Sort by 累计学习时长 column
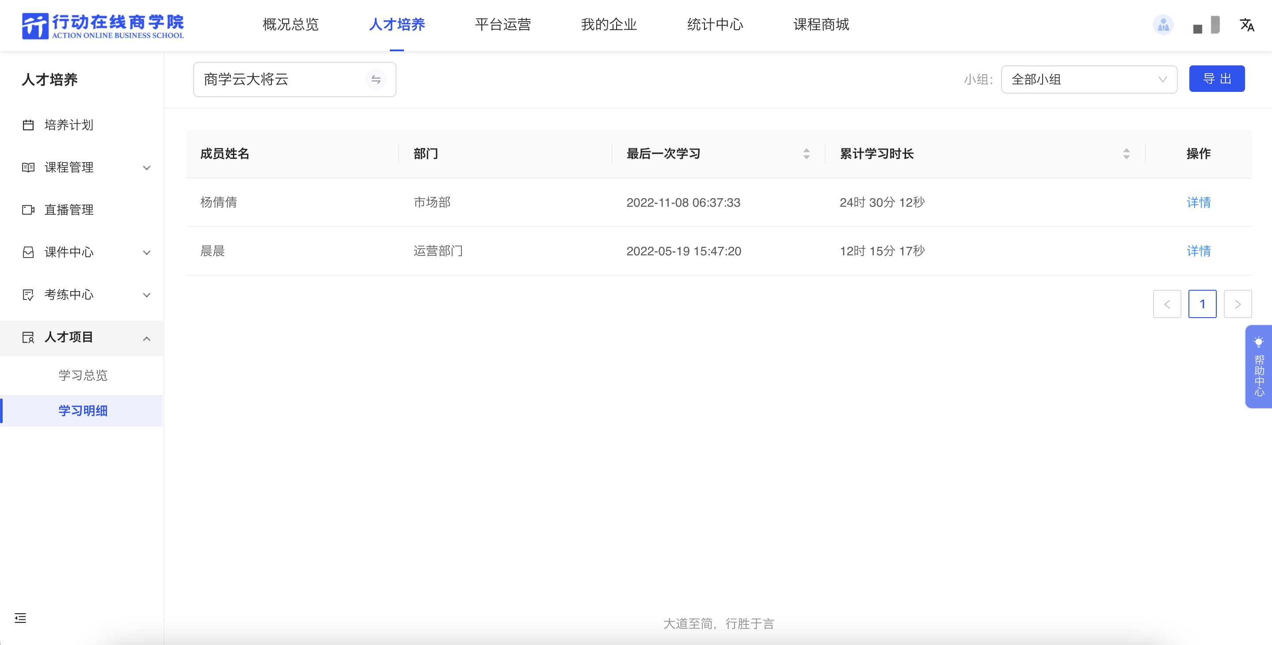This screenshot has width=1272, height=645. [1126, 153]
